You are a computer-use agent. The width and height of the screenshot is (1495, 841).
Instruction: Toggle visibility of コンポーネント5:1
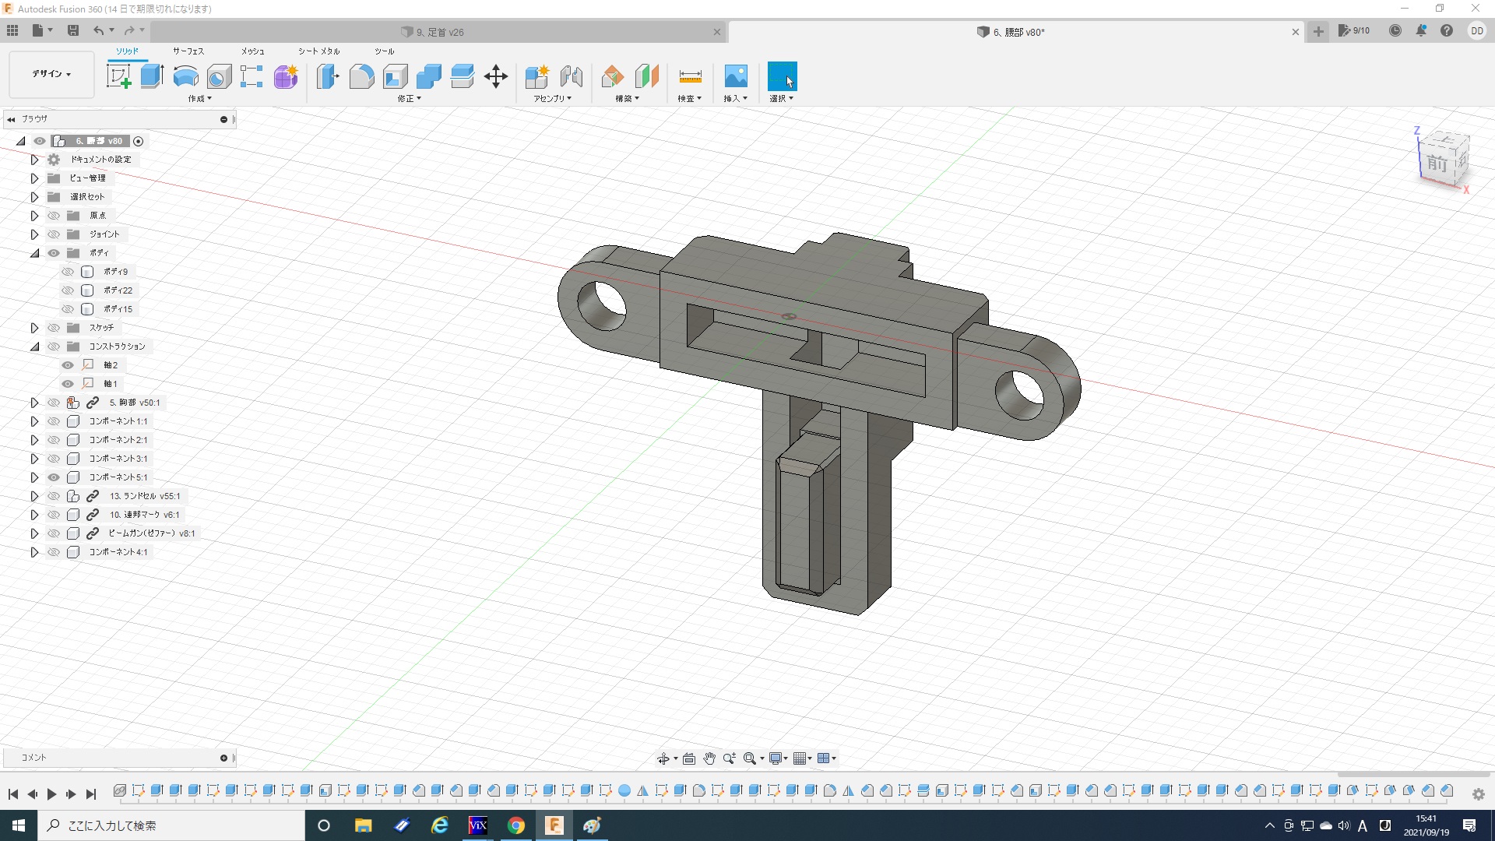(54, 477)
